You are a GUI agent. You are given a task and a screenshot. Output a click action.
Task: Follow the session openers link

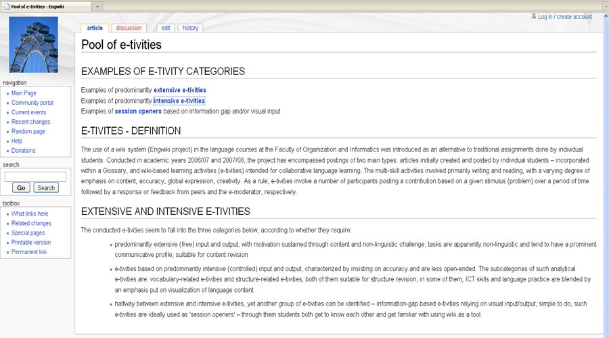138,112
